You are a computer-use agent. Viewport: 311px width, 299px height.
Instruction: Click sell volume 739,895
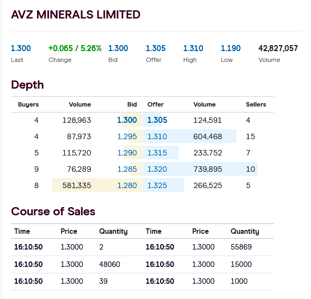tap(208, 169)
